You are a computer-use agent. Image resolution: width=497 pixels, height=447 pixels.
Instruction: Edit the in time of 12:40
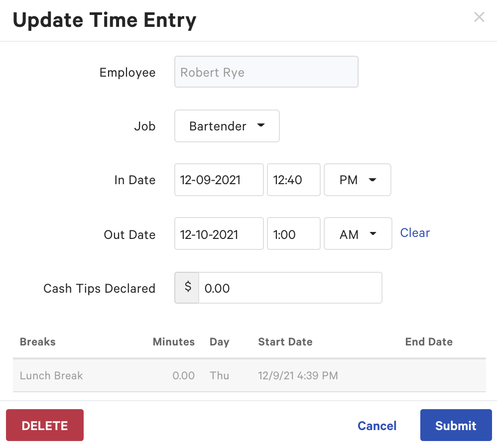coord(293,180)
